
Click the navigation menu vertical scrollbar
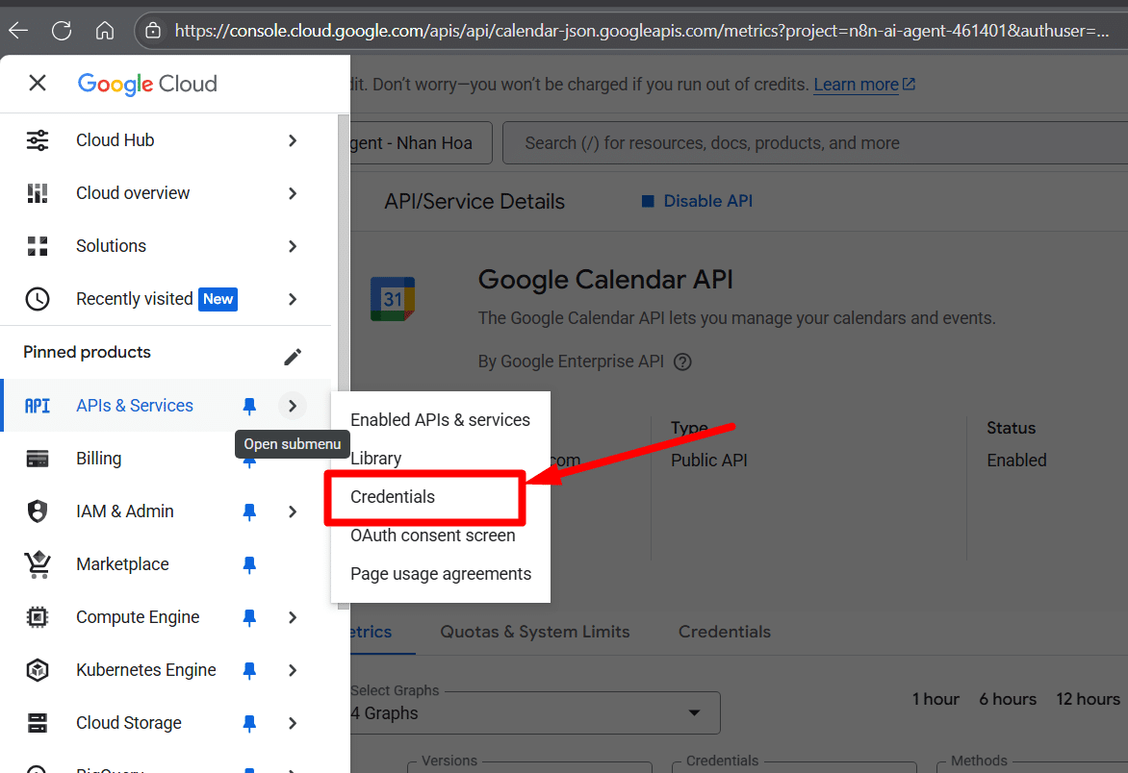point(344,360)
